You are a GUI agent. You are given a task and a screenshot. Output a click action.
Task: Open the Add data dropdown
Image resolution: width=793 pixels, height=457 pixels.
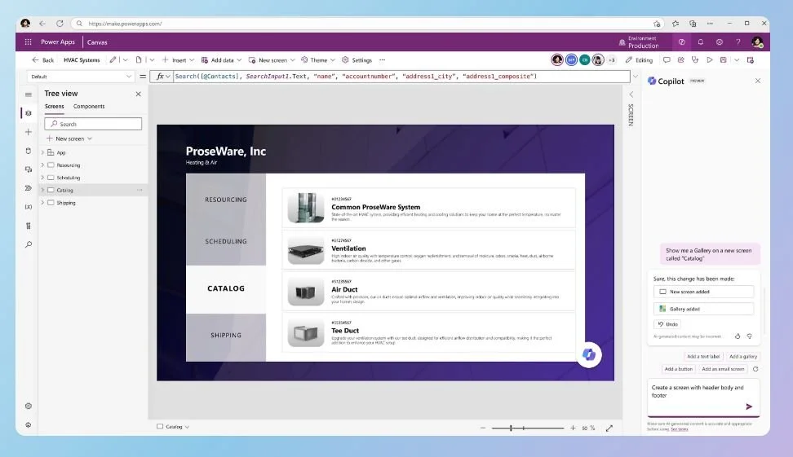click(x=222, y=60)
